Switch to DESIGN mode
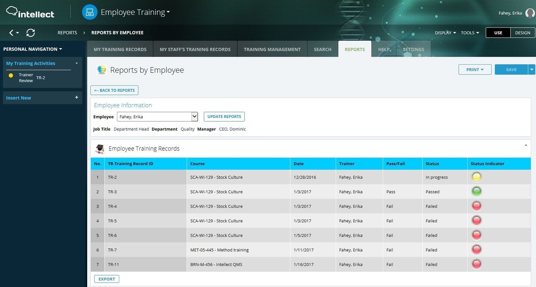The width and height of the screenshot is (536, 287). point(522,32)
